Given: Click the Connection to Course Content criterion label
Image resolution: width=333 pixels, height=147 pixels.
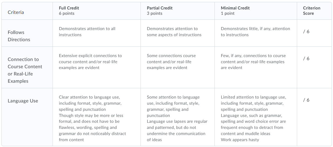Looking at the screenshot, I should tap(25, 70).
